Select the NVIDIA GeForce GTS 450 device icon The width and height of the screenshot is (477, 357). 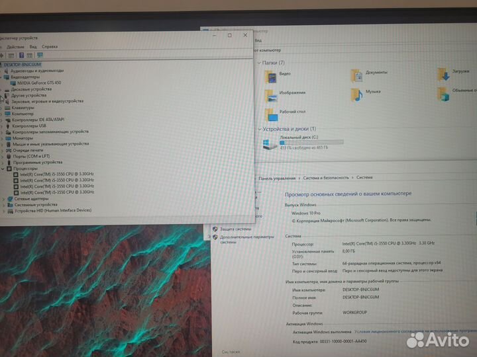13,83
